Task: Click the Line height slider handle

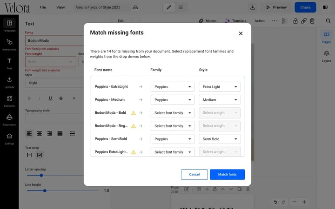Action: tap(45, 191)
